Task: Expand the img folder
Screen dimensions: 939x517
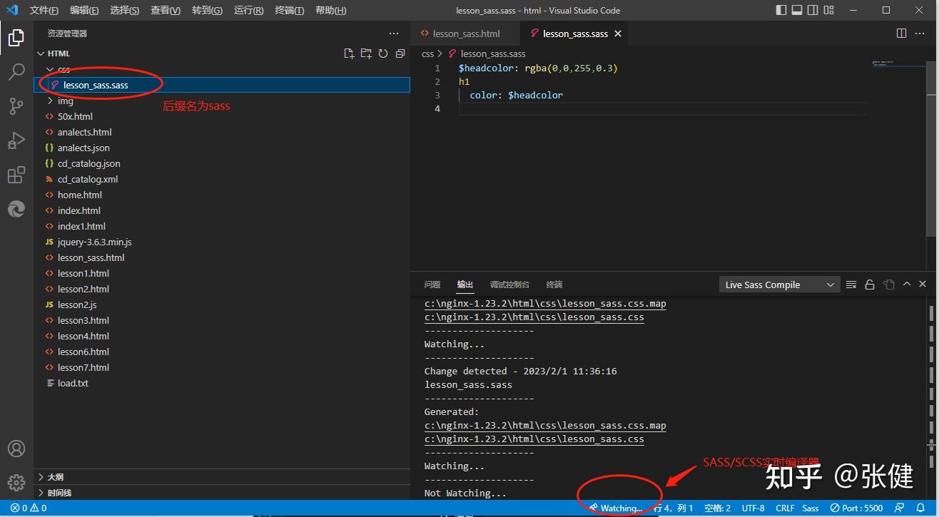Action: [65, 101]
